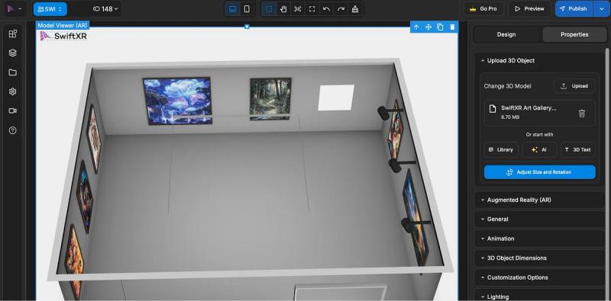Viewport: 611px width, 301px height.
Task: Duplicate the Model Viewer element
Action: click(x=440, y=27)
